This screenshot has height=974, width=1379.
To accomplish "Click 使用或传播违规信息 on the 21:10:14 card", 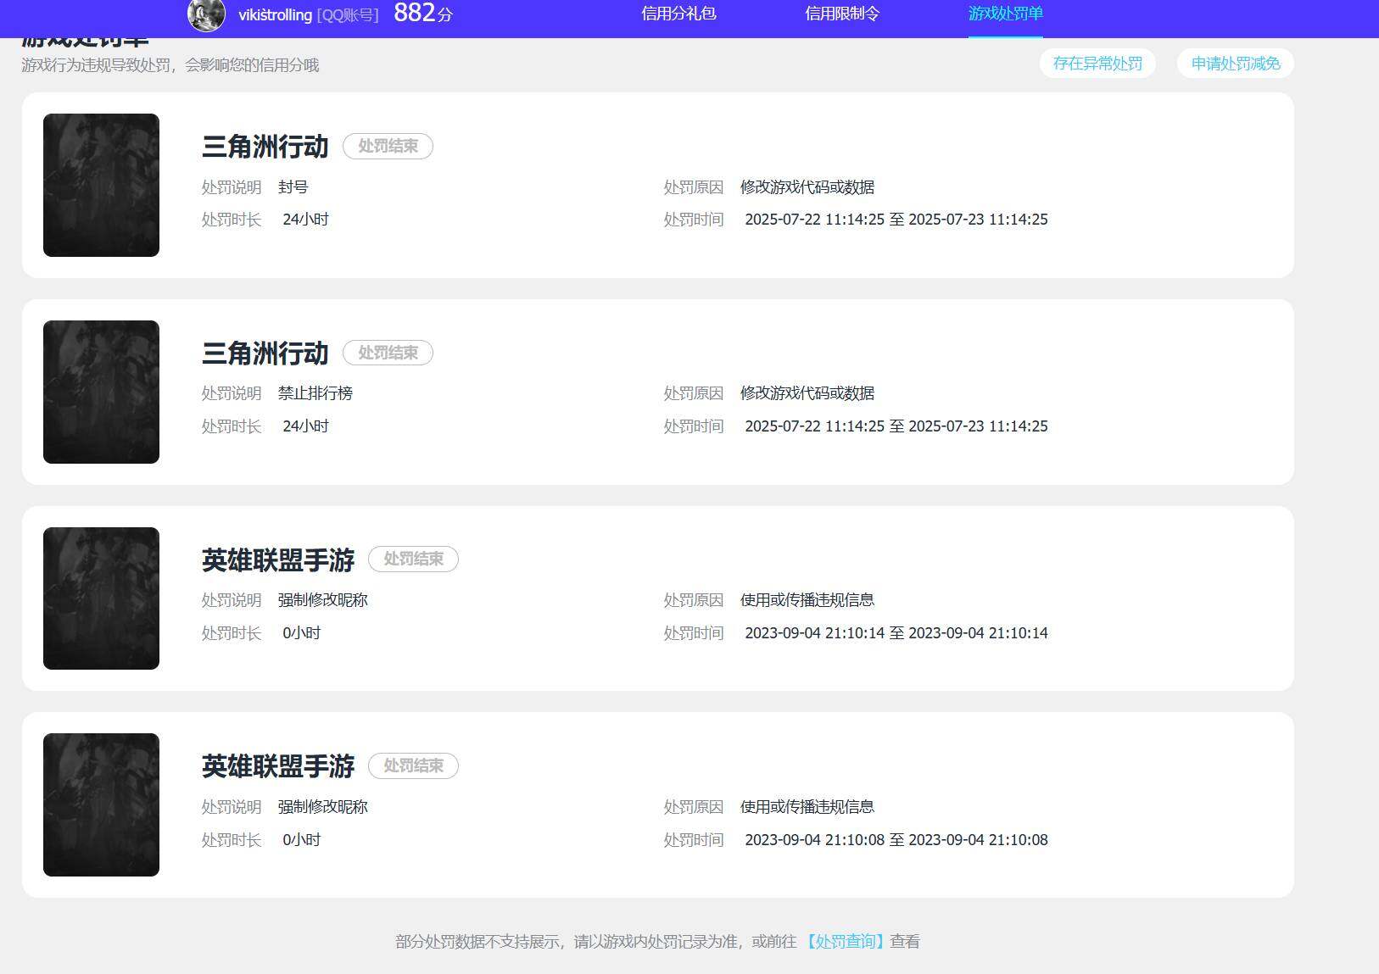I will [807, 600].
